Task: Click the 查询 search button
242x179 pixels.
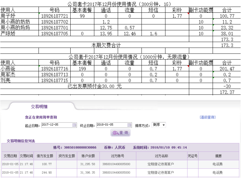Action: pyautogui.click(x=120, y=133)
